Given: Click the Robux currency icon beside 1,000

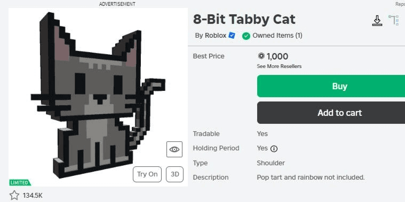Looking at the screenshot, I should [x=261, y=56].
